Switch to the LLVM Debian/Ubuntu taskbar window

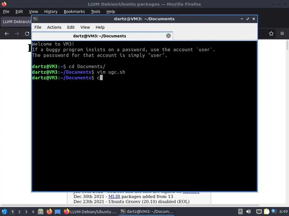90,211
